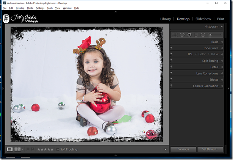The height and width of the screenshot is (160, 233).
Task: Expand the Lens Corrections panel triangle
Action: click(222, 73)
